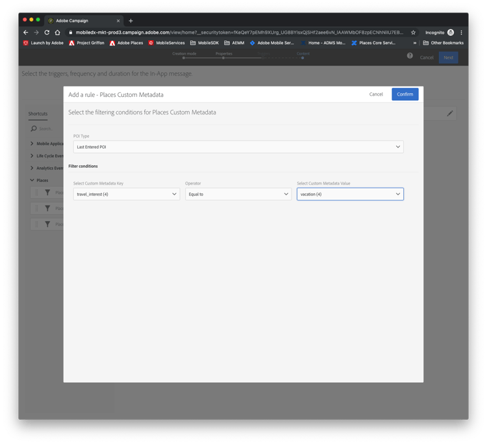The width and height of the screenshot is (487, 444).
Task: Click the third Places filter funnel icon
Action: [x=47, y=224]
